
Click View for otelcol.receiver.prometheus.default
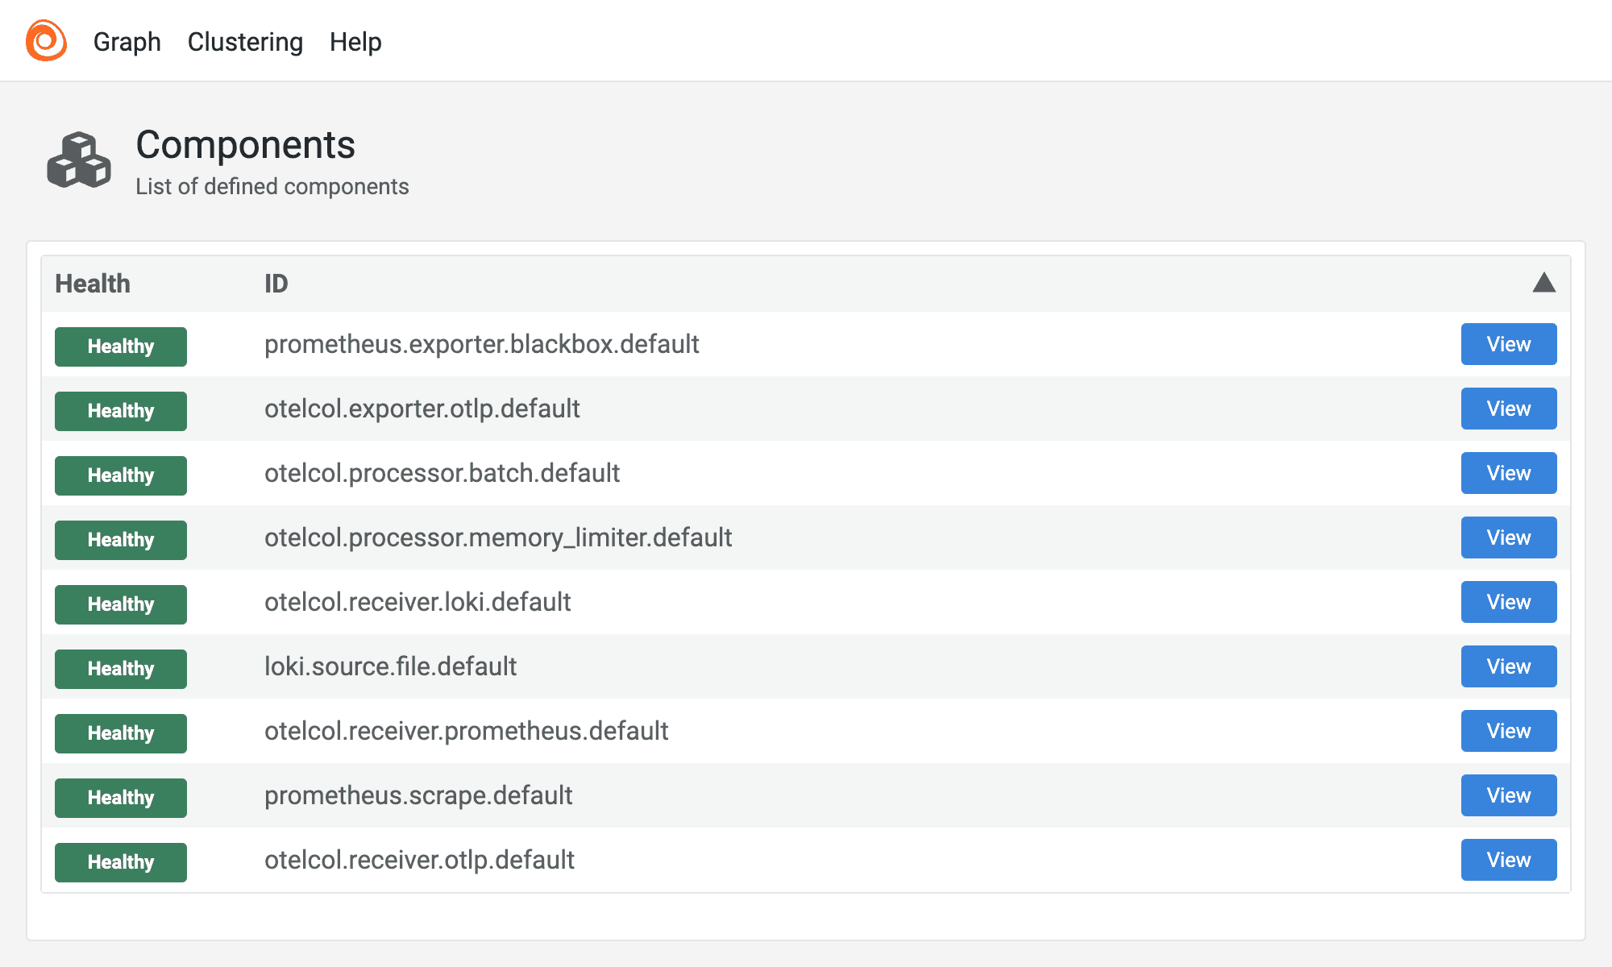(1508, 731)
